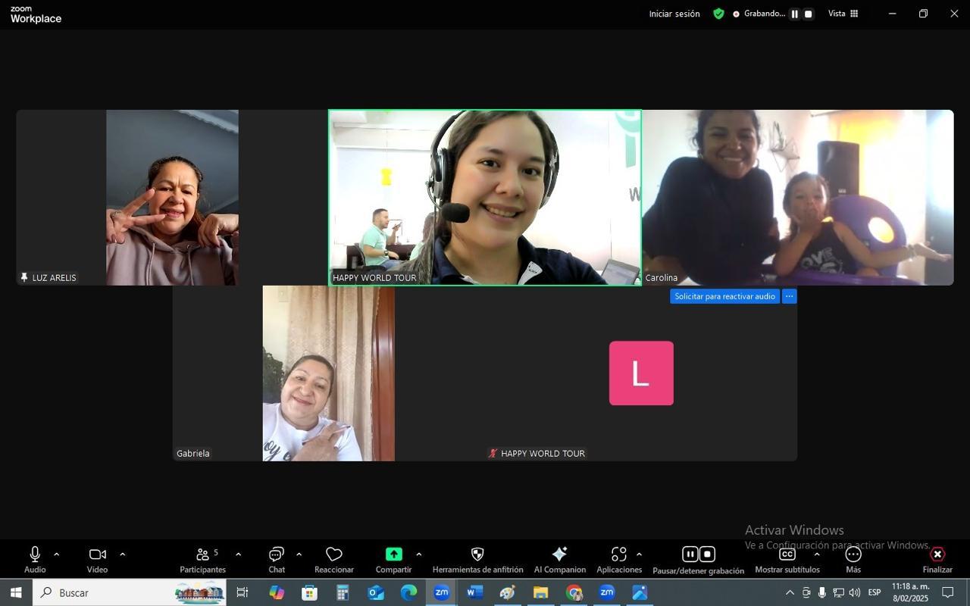
Task: Open the Participantes panel
Action: click(x=202, y=559)
